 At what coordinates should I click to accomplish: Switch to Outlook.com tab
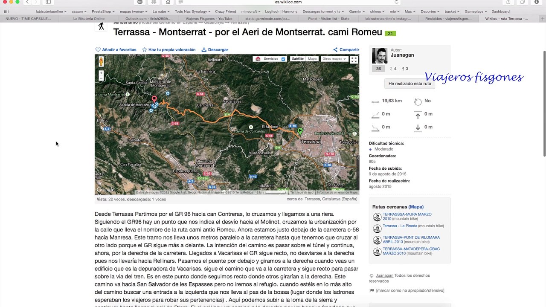click(x=148, y=19)
